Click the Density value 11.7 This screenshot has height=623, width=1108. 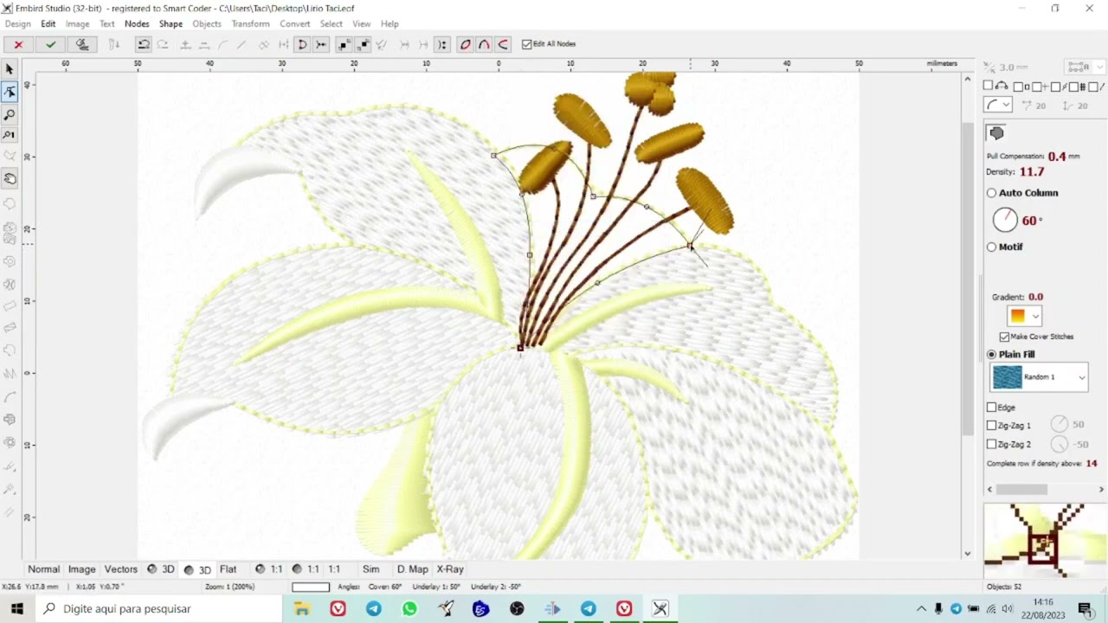pyautogui.click(x=1032, y=172)
